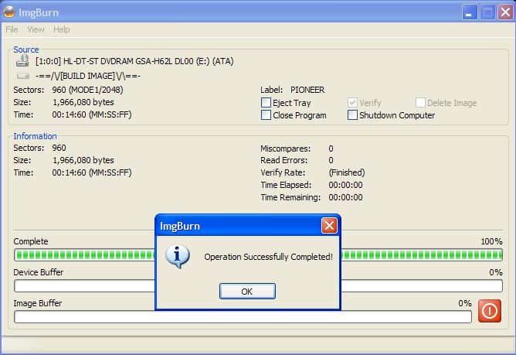Click the Image Buffer 0% label
This screenshot has width=516, height=355.
[465, 303]
